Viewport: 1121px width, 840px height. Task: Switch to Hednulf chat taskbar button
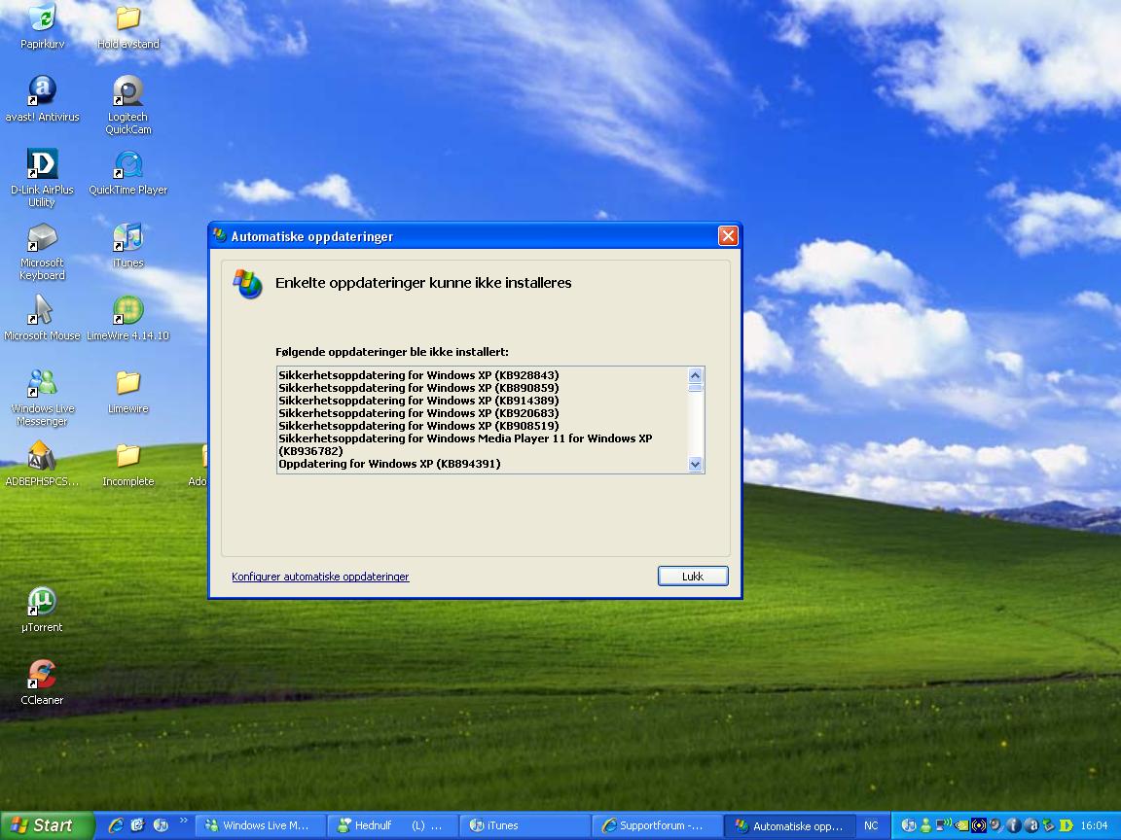(392, 825)
